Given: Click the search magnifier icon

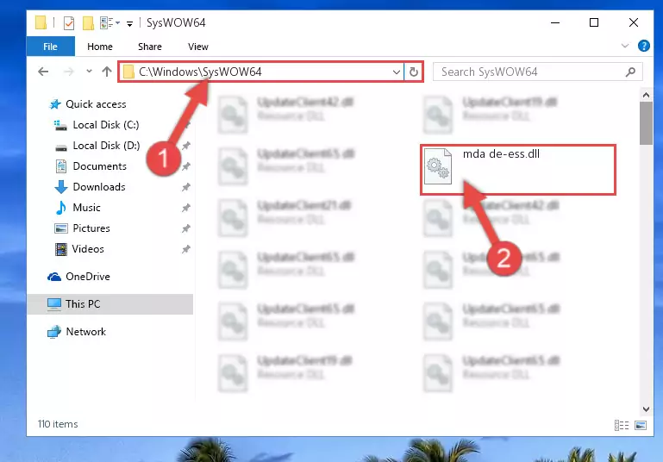Looking at the screenshot, I should click(x=630, y=72).
